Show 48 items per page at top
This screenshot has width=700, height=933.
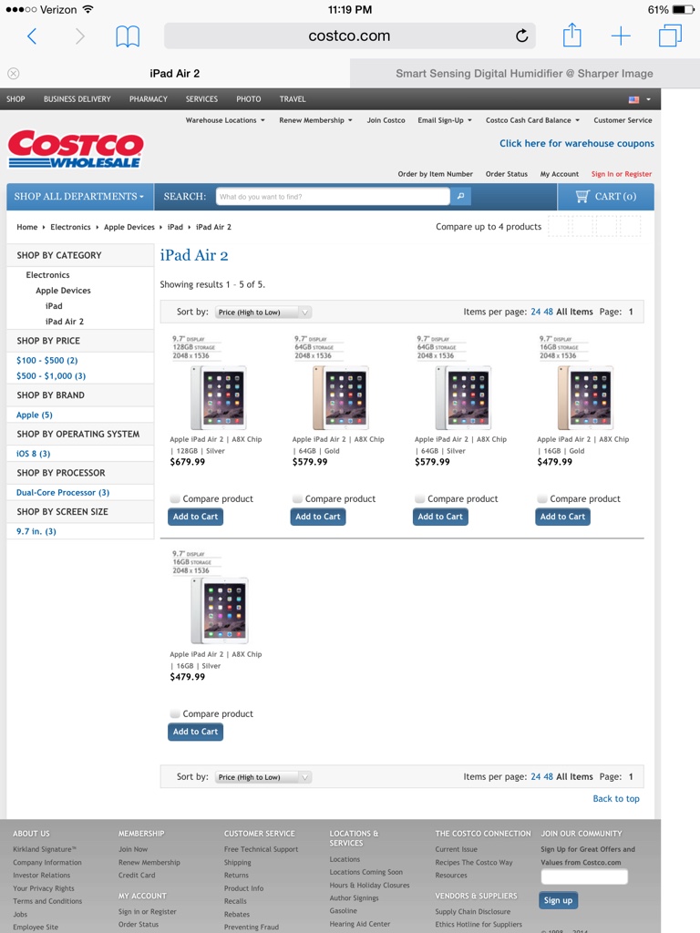point(548,312)
